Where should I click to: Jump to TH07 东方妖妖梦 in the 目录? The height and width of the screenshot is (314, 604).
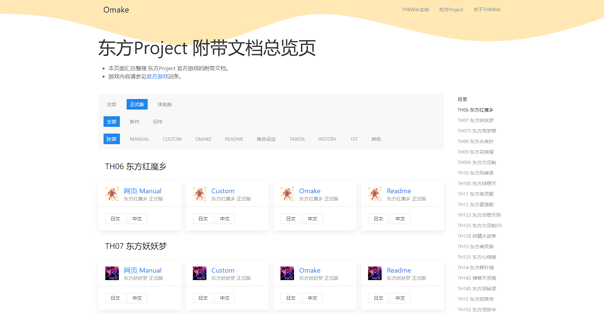click(x=475, y=120)
